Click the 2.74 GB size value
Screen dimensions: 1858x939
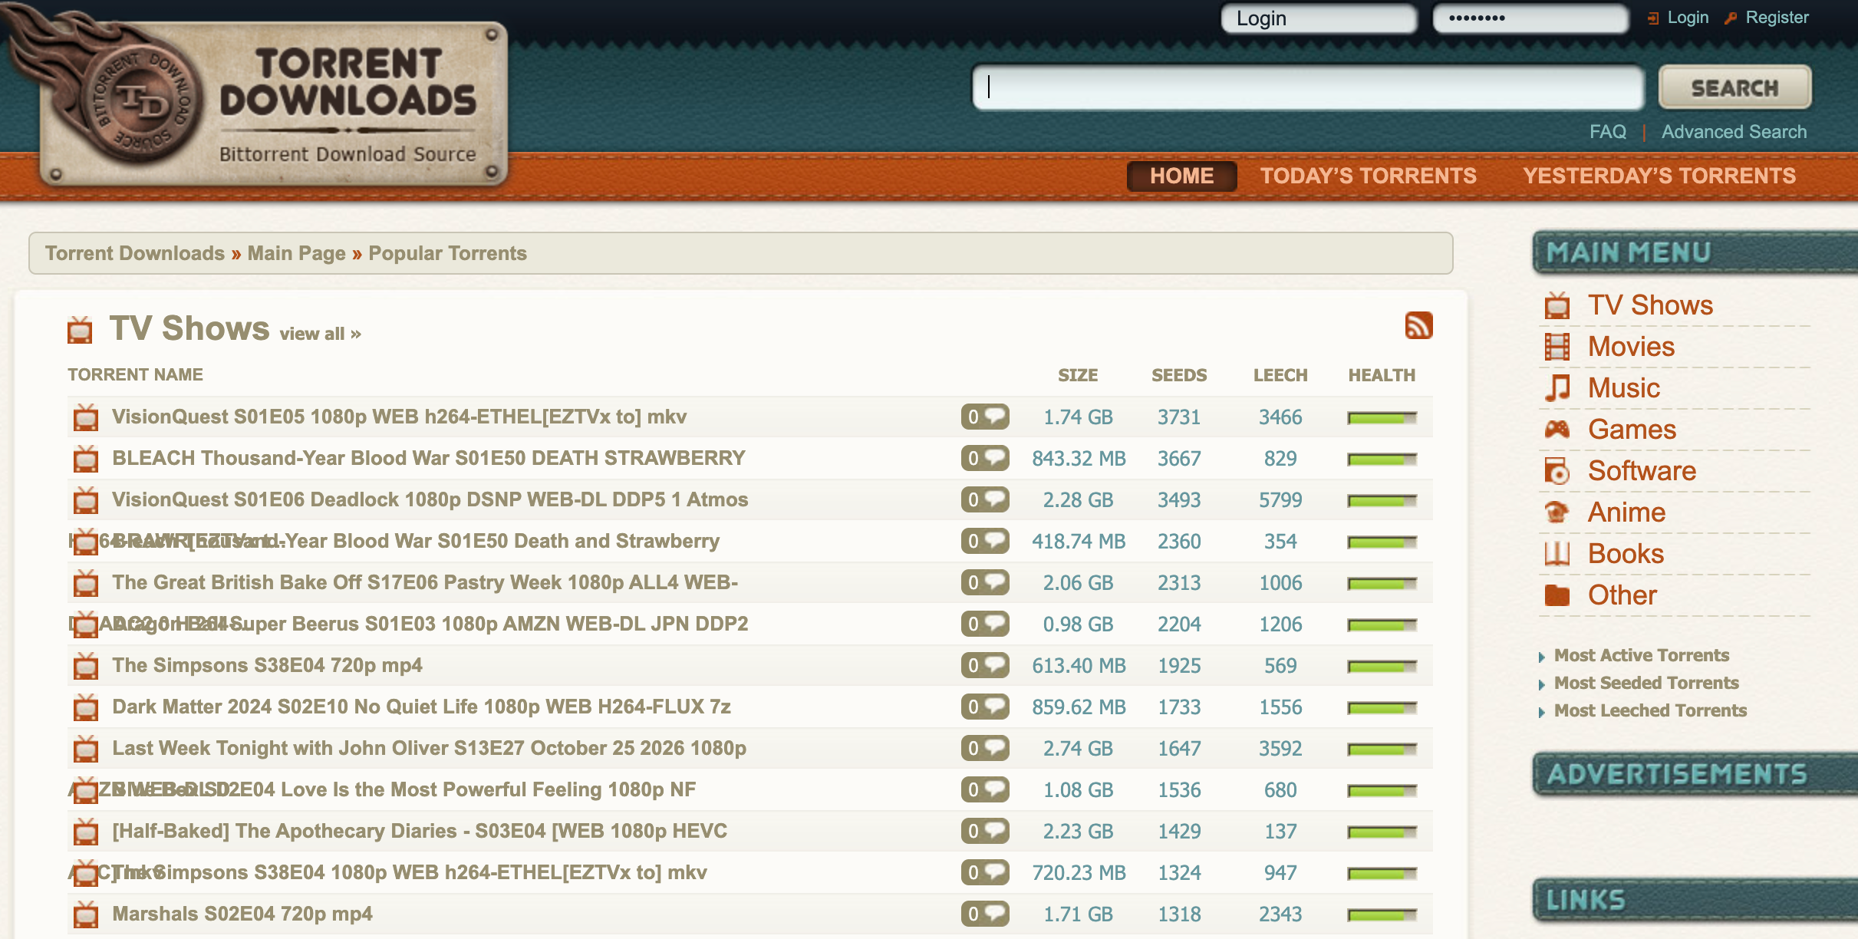point(1078,749)
